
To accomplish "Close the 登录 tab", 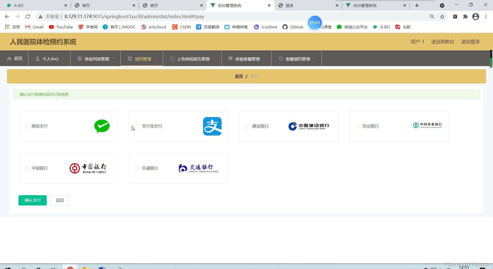I will pyautogui.click(x=337, y=5).
